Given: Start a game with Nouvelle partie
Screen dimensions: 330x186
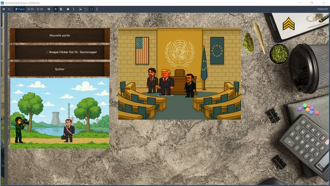Looking at the screenshot, I should point(60,35).
